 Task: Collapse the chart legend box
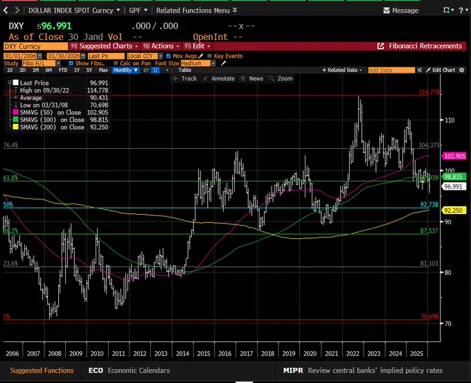tap(10, 82)
